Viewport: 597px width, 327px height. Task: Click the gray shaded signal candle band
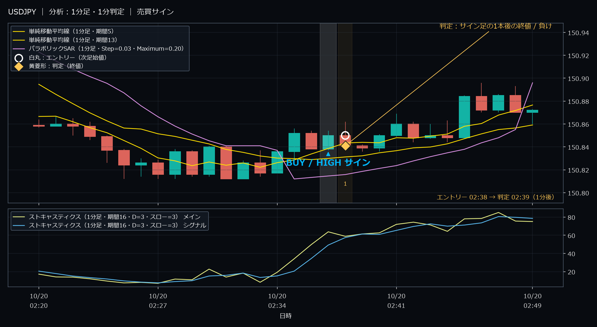(328, 113)
